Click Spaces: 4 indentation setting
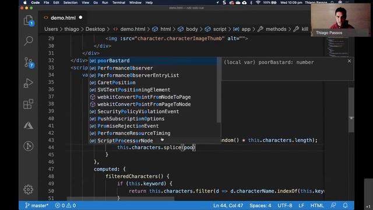This screenshot has height=210, width=373. click(261, 205)
